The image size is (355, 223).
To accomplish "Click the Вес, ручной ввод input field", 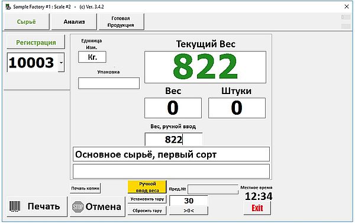I will coord(173,139).
